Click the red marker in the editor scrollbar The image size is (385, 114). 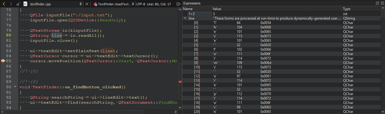180,81
